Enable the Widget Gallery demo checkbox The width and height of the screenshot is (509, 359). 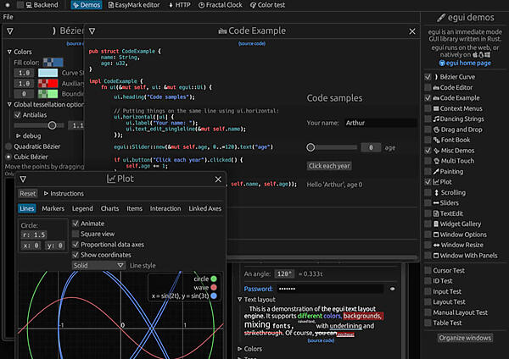[x=428, y=224]
